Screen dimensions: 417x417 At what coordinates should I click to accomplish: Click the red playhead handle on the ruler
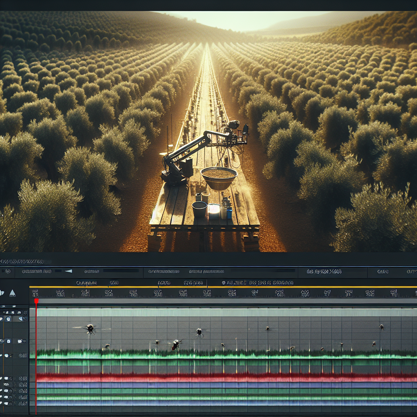tap(36, 301)
